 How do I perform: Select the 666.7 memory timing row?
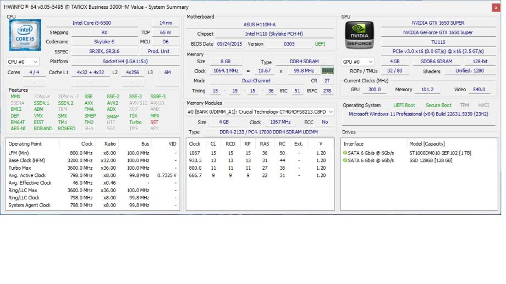260,175
